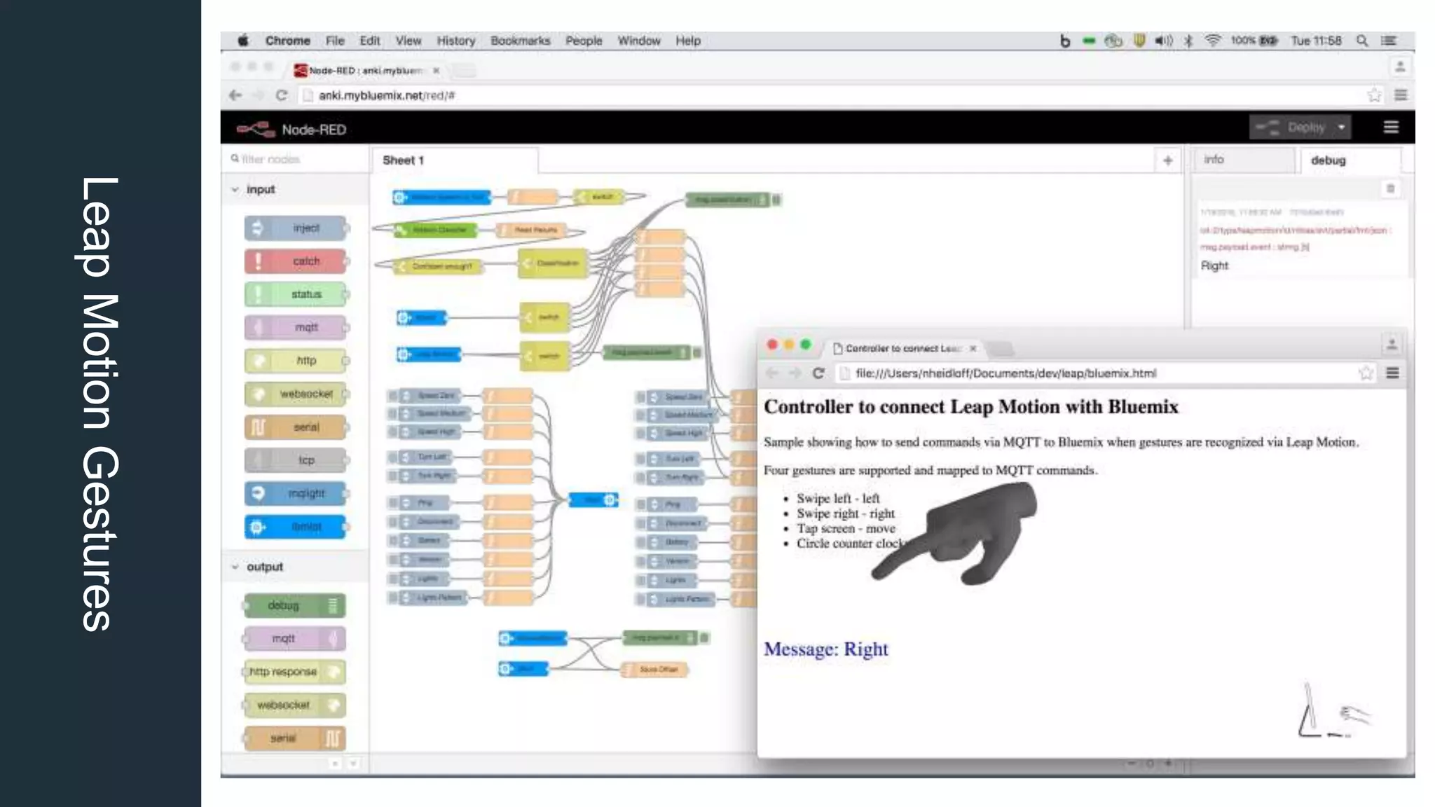Select the serial input palette node
1435x807 pixels.
tap(296, 427)
